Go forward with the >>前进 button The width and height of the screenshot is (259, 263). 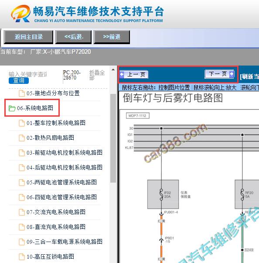pos(112,37)
